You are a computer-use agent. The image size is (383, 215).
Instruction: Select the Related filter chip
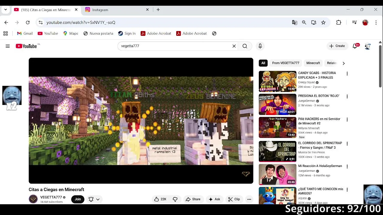(332, 63)
